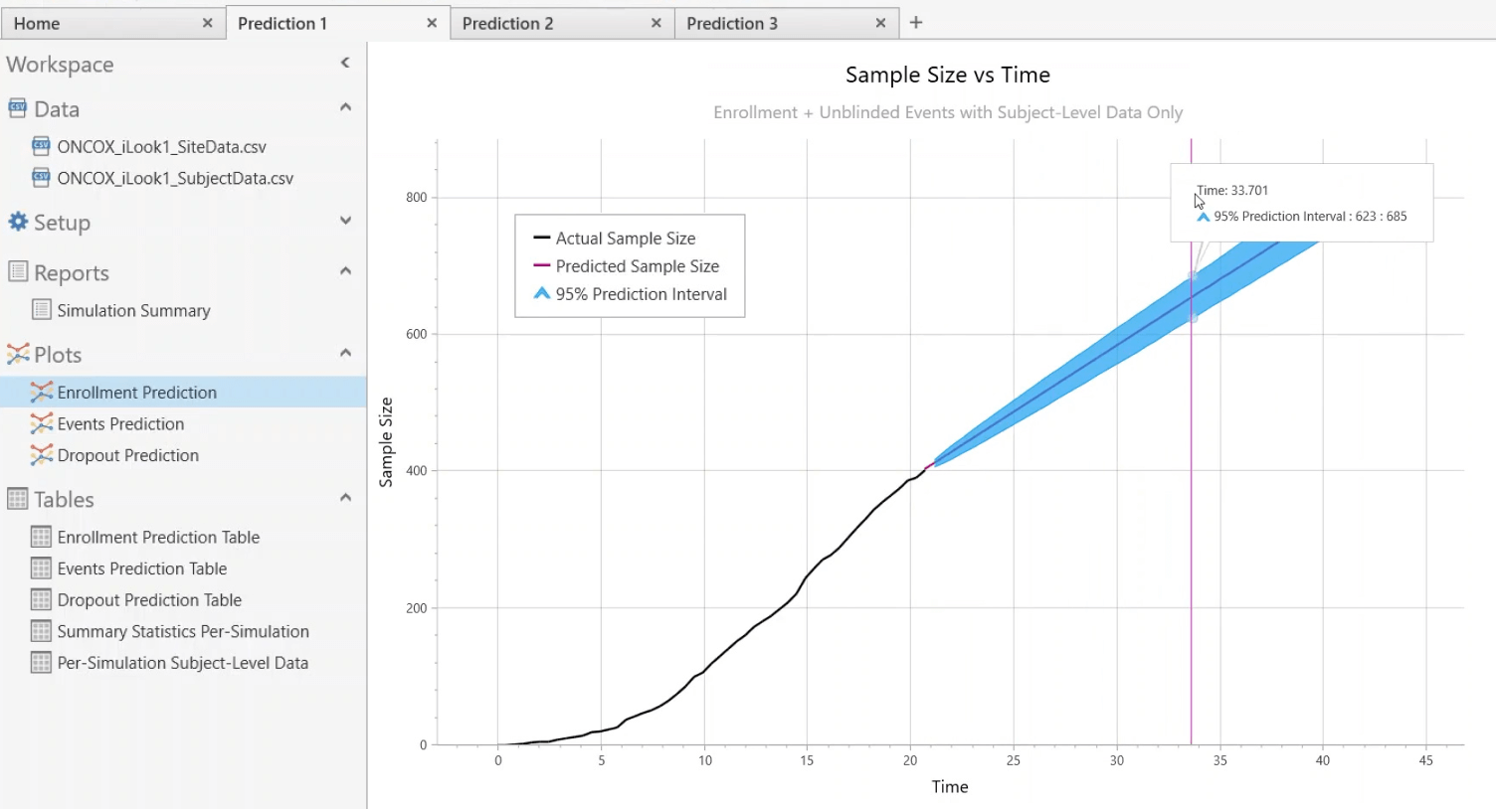Viewport: 1496px width, 809px height.
Task: Collapse the Data section
Action: pos(345,106)
